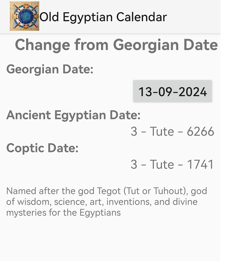
Task: Tap the Ancient Egyptian Date: label
Action: pyautogui.click(x=74, y=115)
